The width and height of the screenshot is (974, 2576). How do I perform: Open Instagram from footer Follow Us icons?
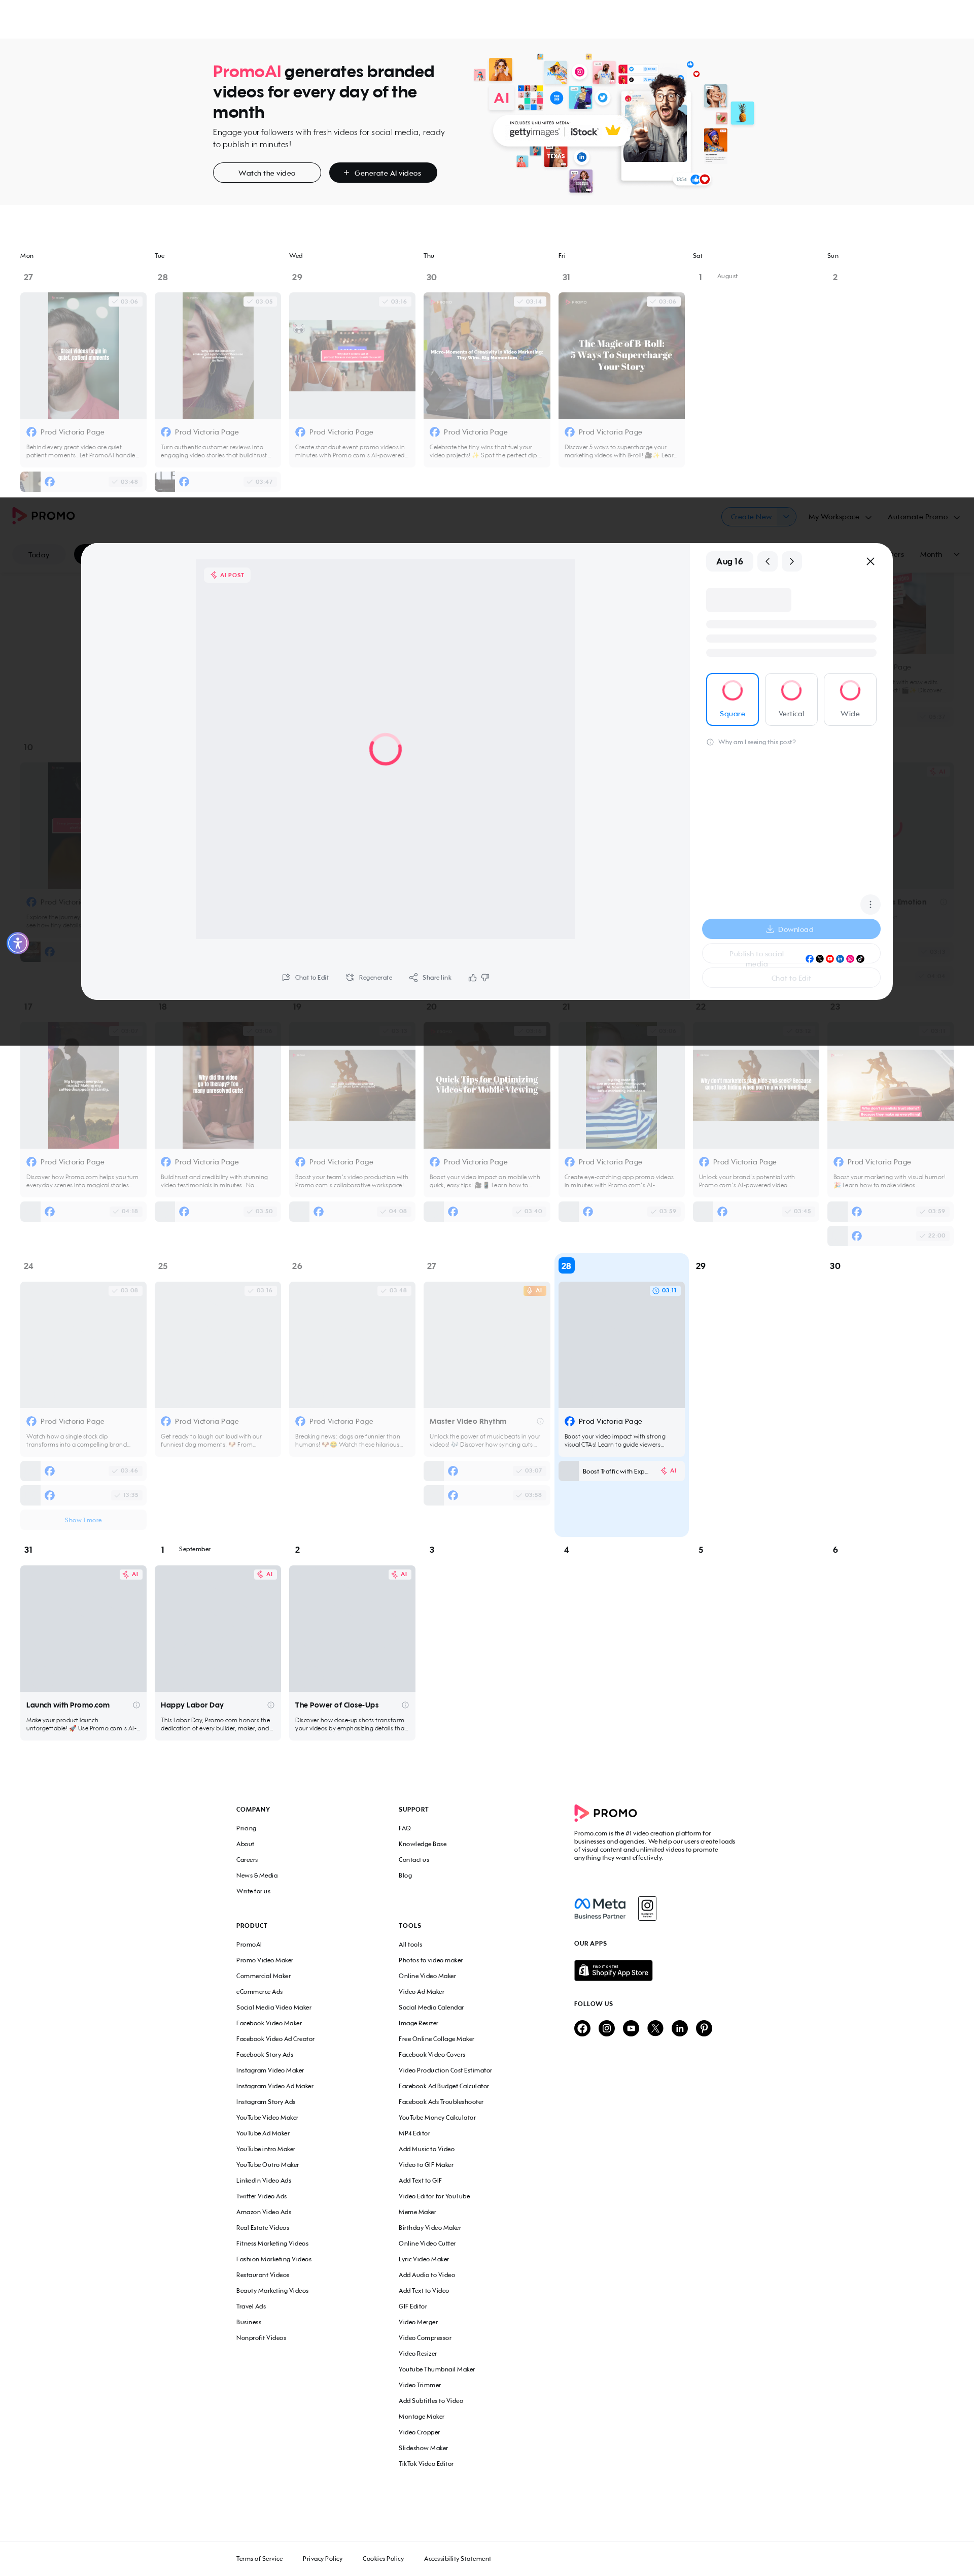click(x=606, y=2028)
